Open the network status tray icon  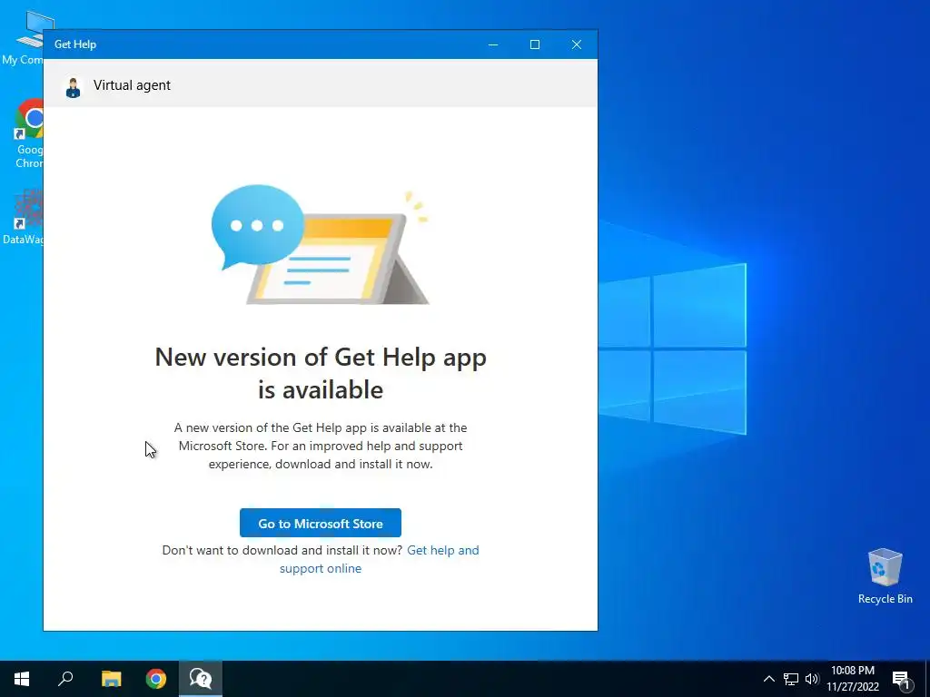[791, 679]
